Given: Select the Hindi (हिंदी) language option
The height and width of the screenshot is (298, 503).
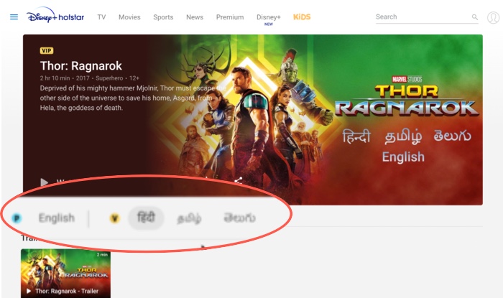Looking at the screenshot, I should pos(146,218).
